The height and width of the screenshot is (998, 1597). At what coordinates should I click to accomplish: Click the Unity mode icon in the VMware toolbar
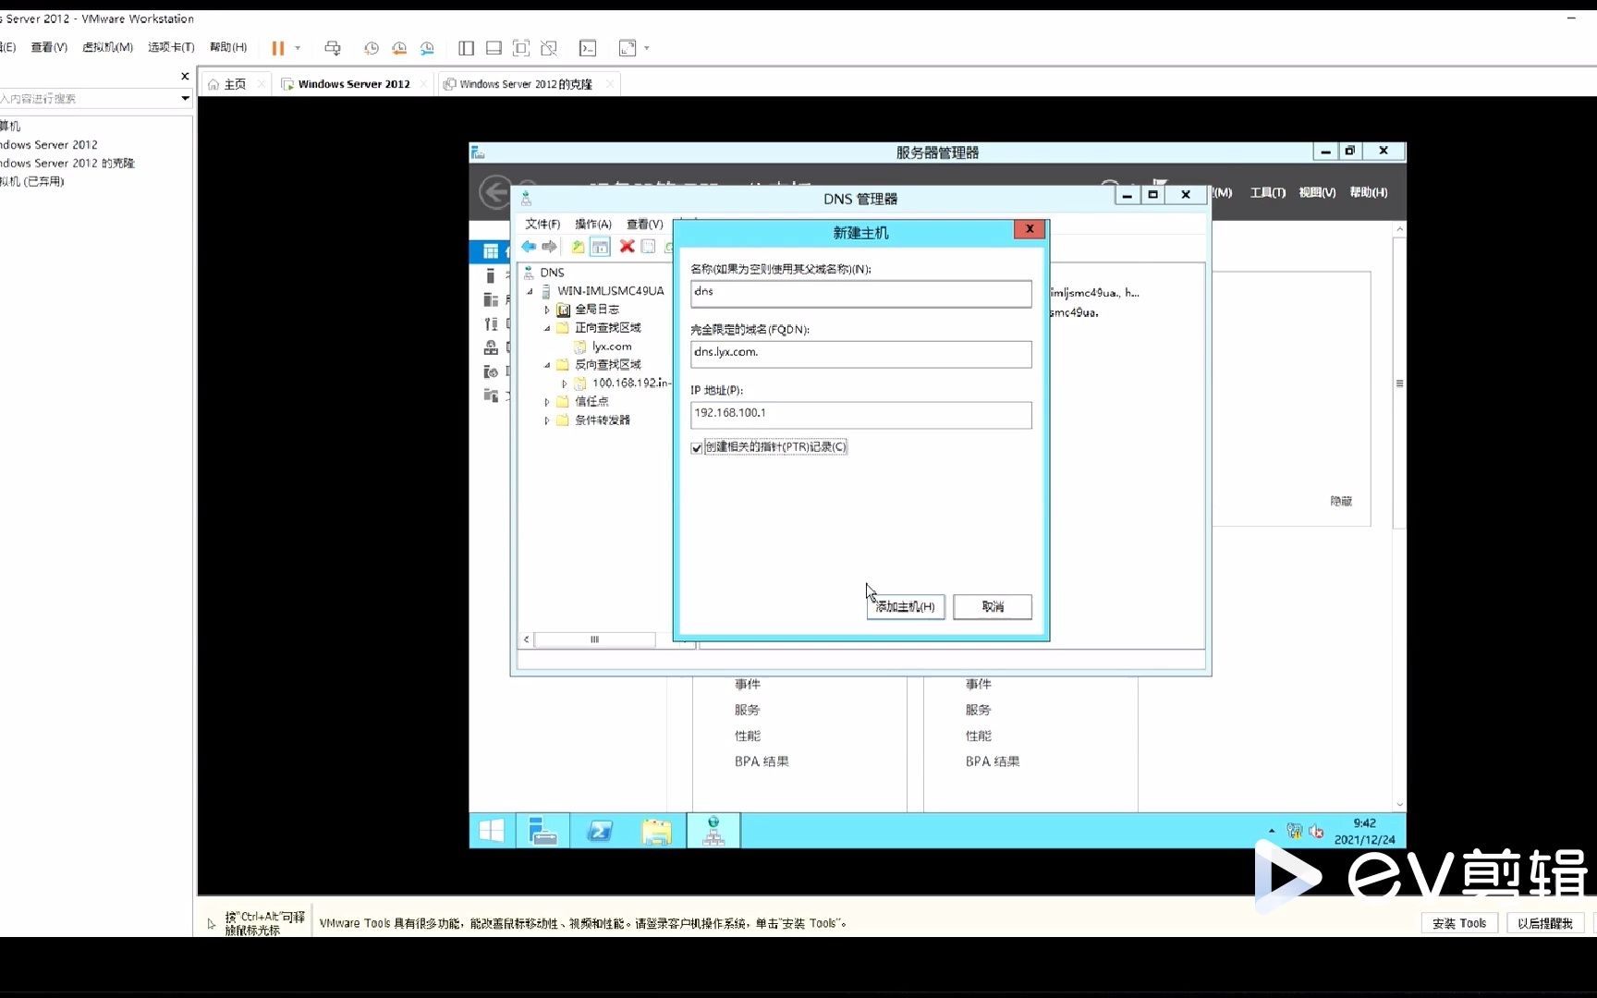[x=549, y=48]
